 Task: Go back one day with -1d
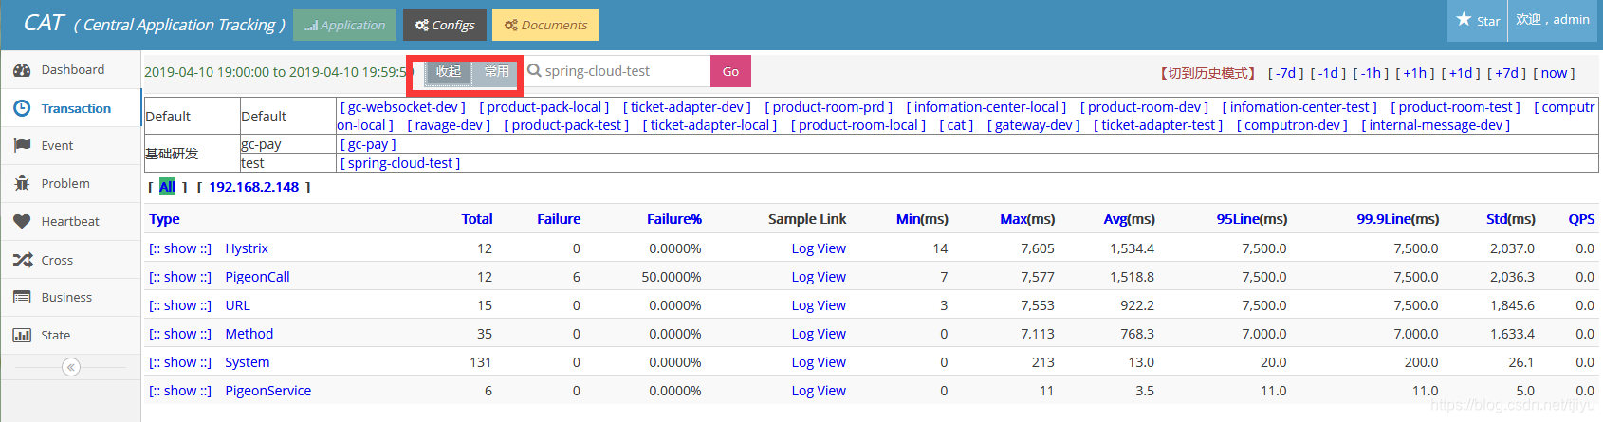coord(1328,73)
